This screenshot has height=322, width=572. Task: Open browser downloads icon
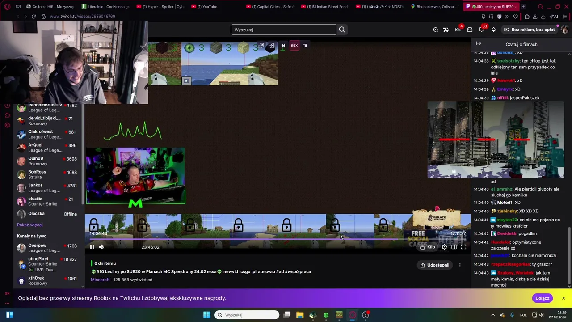coord(543,17)
